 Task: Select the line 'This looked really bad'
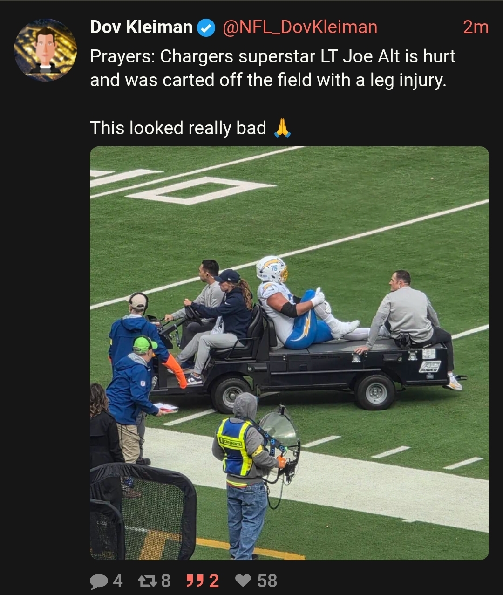178,128
